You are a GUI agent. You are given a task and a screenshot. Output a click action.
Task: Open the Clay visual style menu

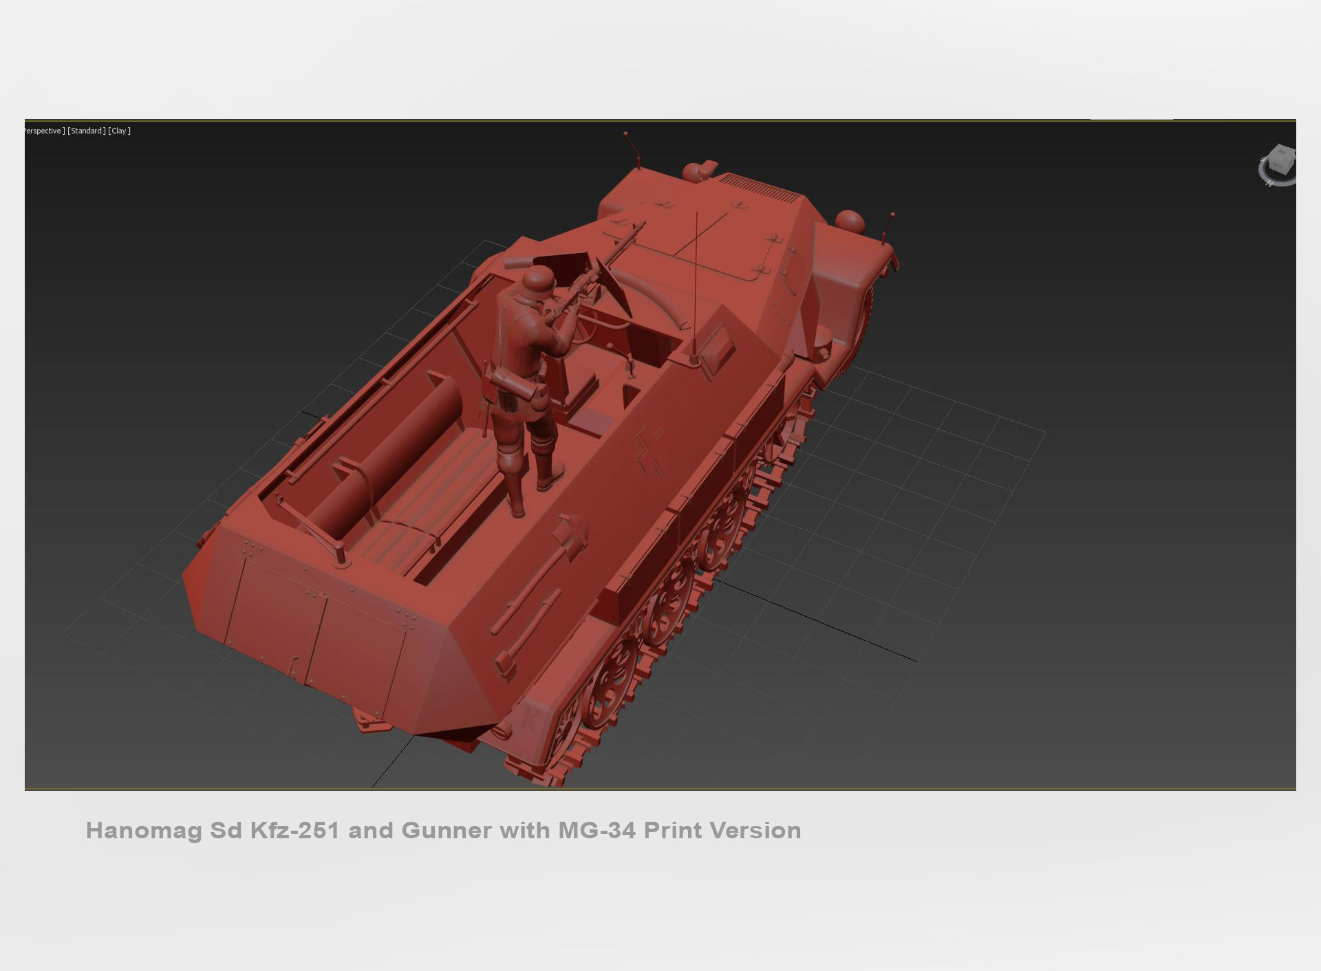[x=120, y=131]
